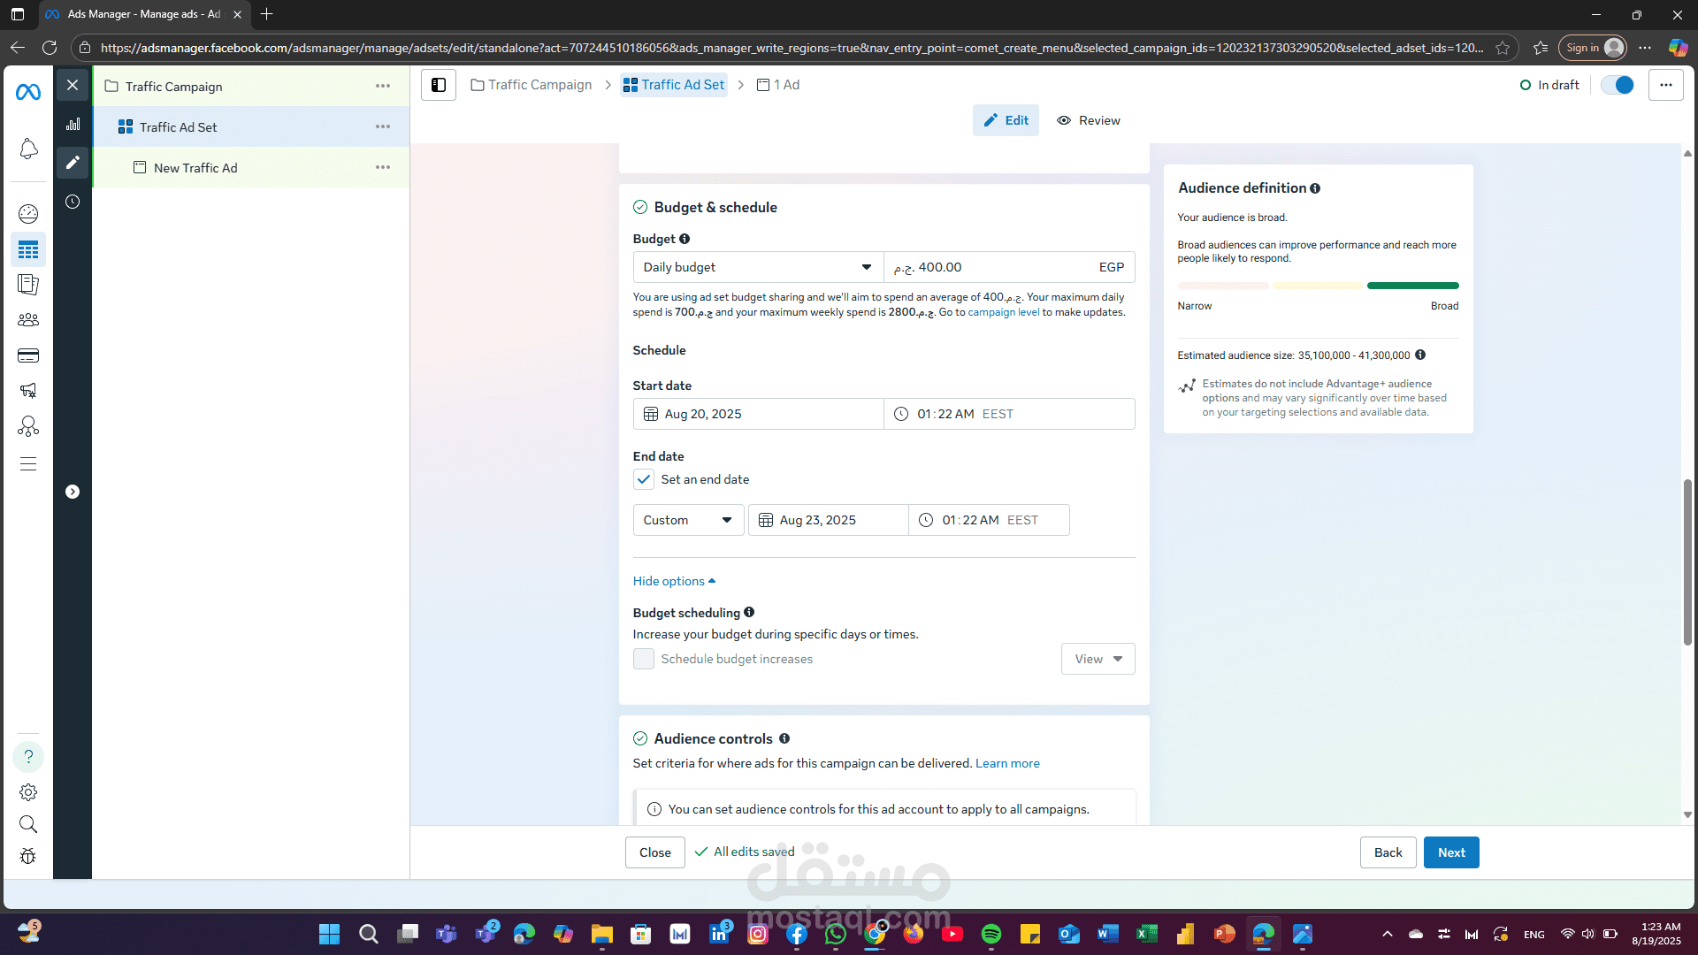Open campaigns table grid icon

pos(28,249)
